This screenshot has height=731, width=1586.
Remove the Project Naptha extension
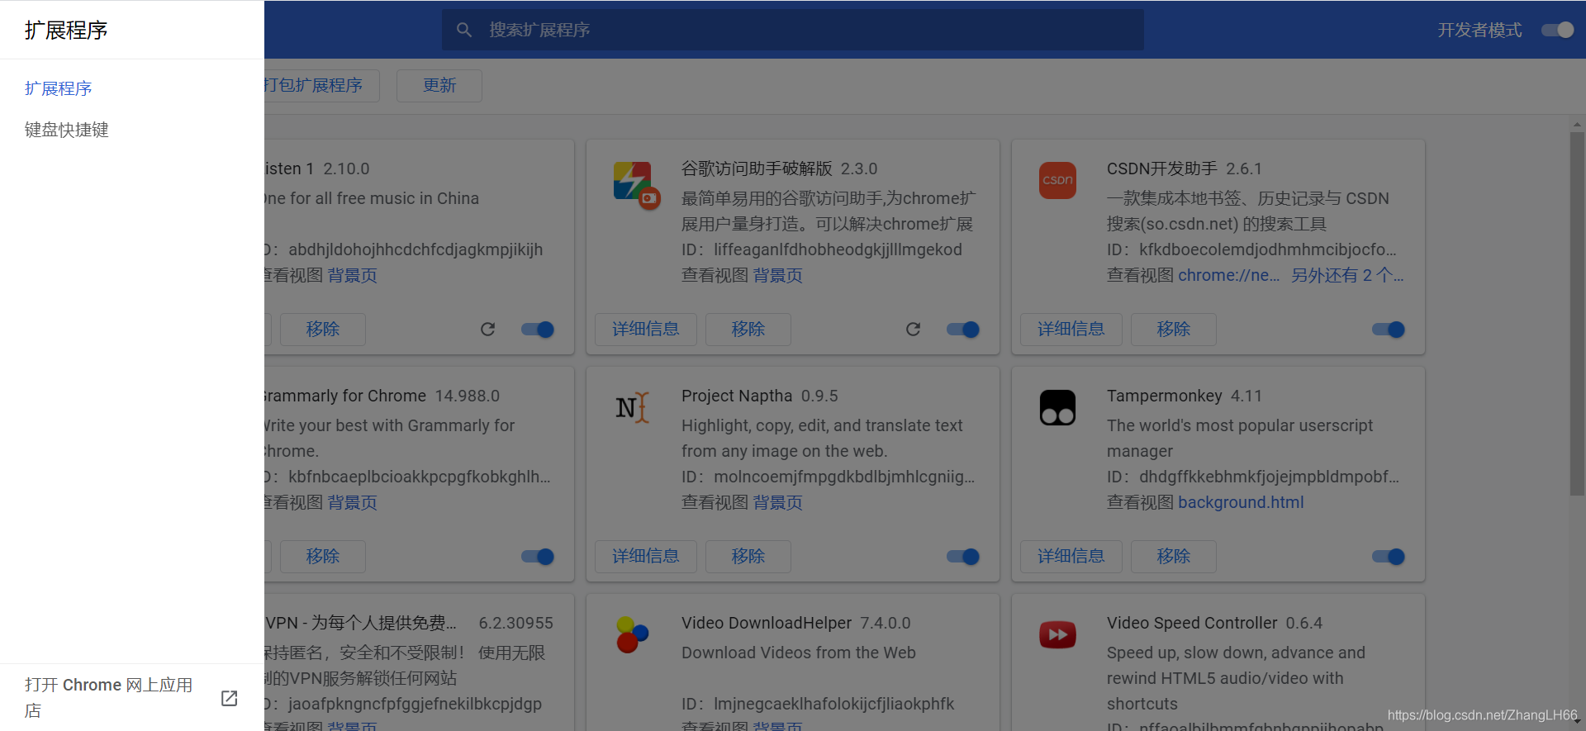[748, 557]
